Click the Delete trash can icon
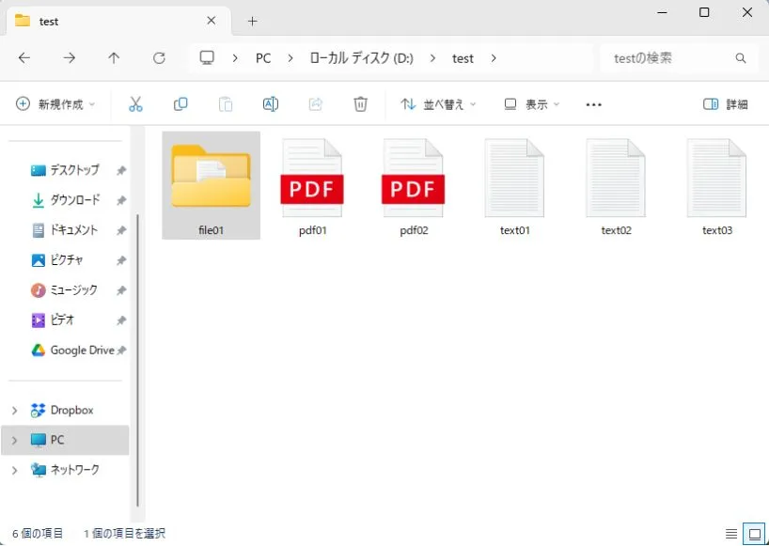Image resolution: width=769 pixels, height=546 pixels. (360, 104)
